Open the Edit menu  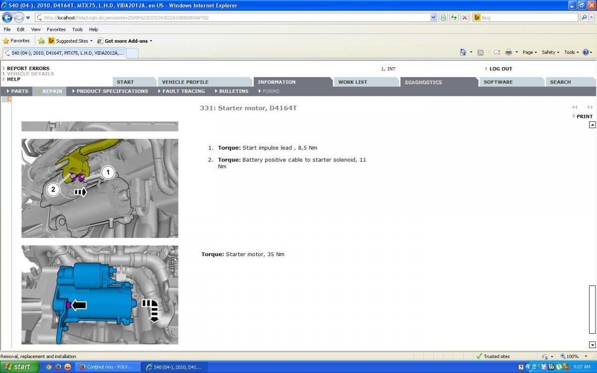tap(21, 29)
